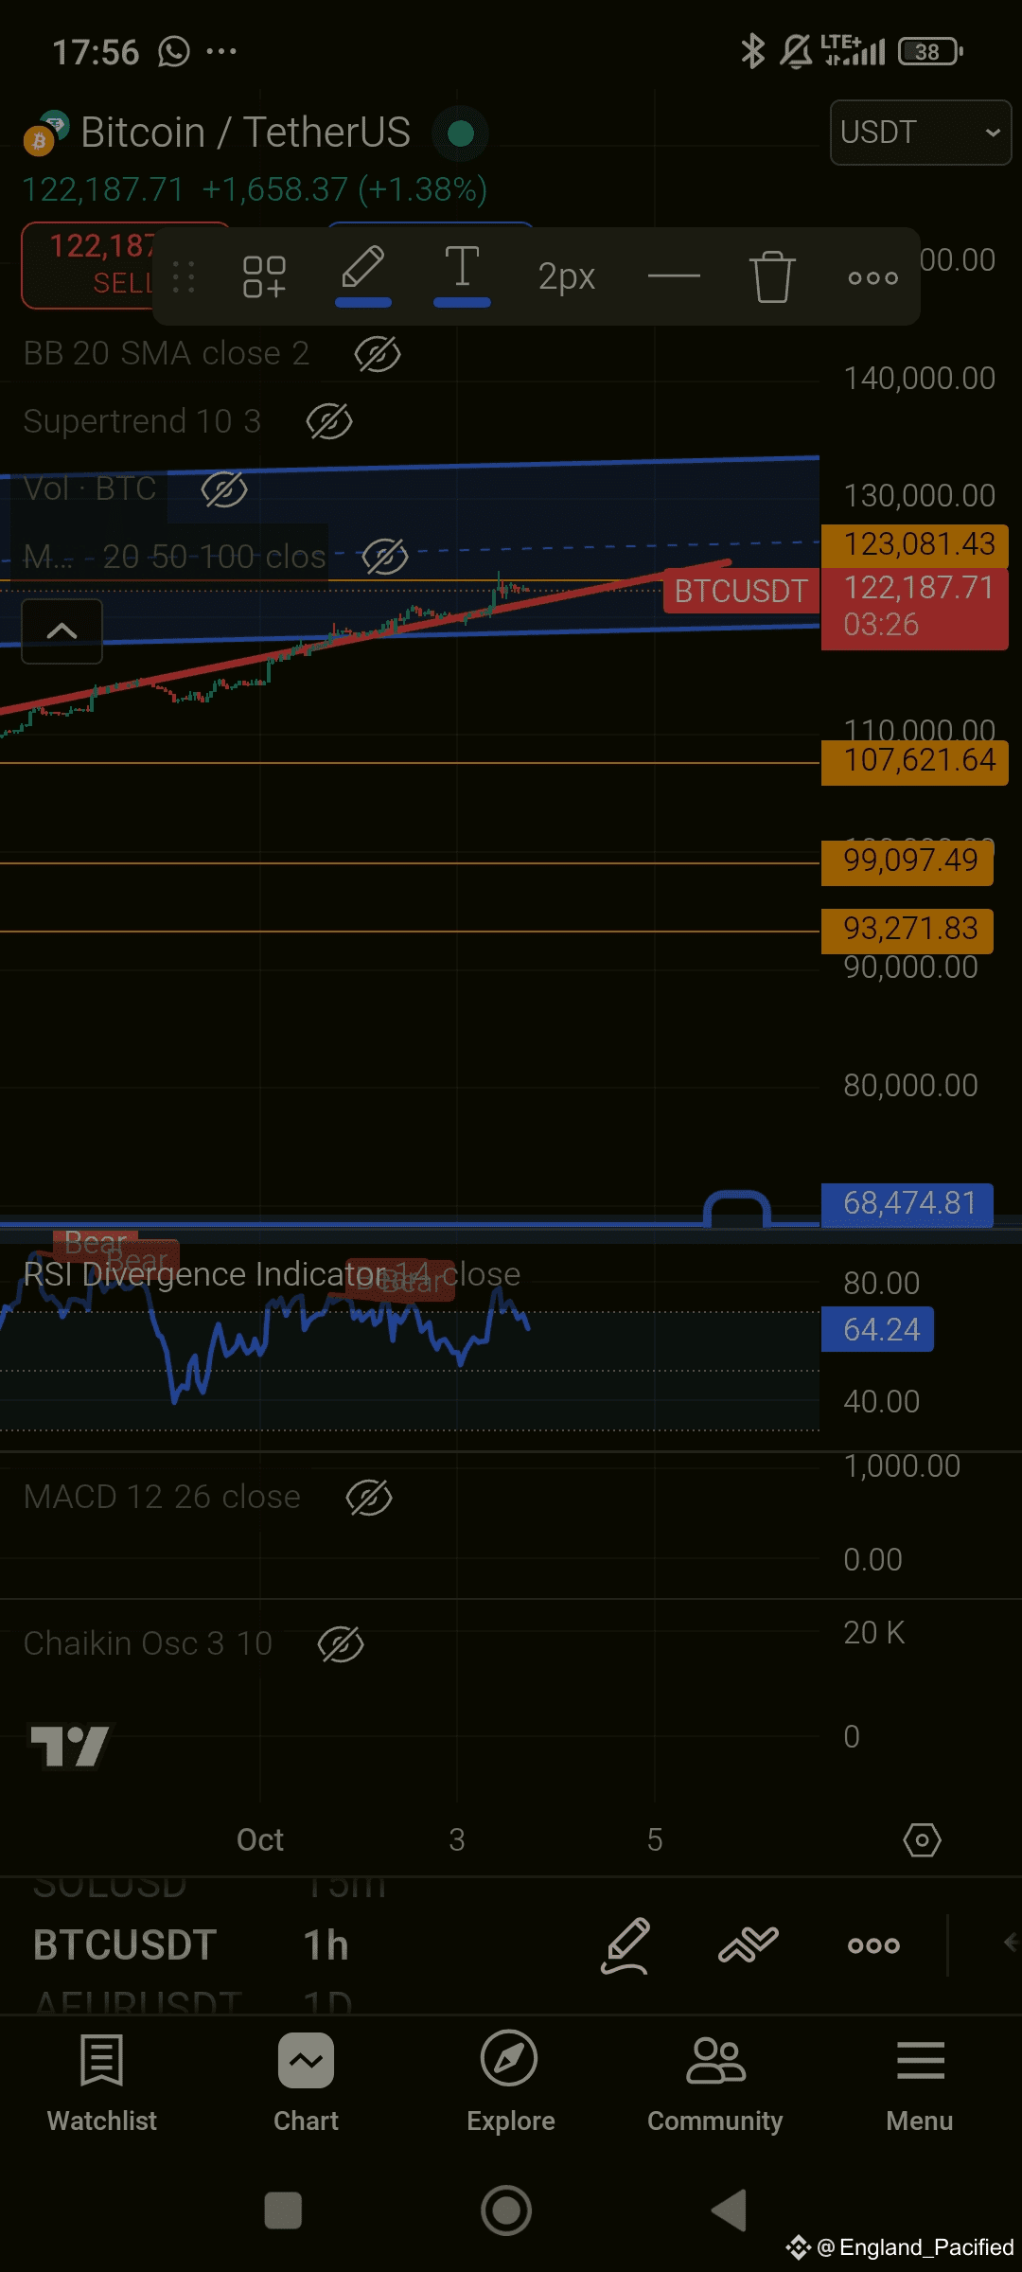Screen dimensions: 1022x2272
Task: Tap the RSI value 64.24 label
Action: pos(877,1329)
